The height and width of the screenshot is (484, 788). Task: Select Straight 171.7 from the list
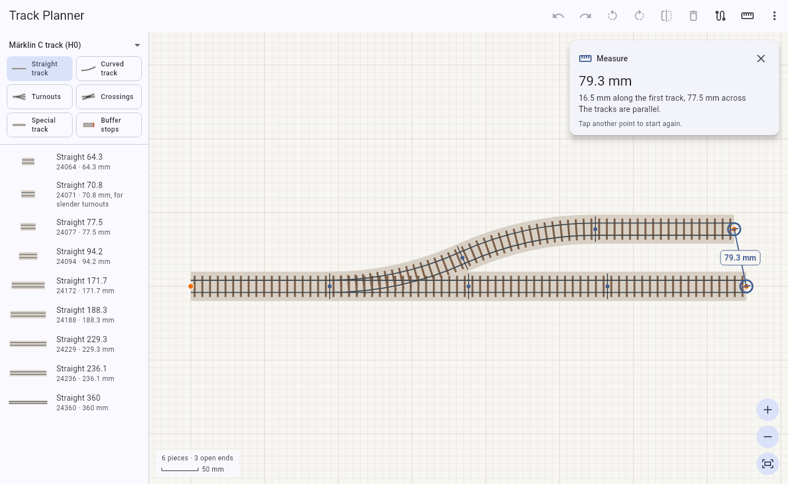[74, 285]
